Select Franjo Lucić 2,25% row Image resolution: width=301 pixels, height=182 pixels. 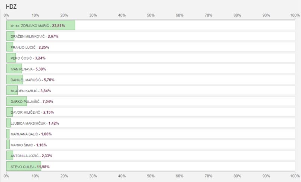tap(151, 47)
